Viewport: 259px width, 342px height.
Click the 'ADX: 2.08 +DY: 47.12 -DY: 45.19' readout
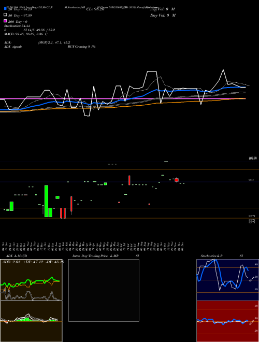(x=33, y=262)
